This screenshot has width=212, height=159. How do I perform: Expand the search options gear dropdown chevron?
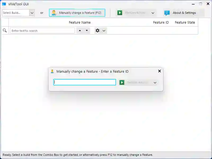coord(104,31)
